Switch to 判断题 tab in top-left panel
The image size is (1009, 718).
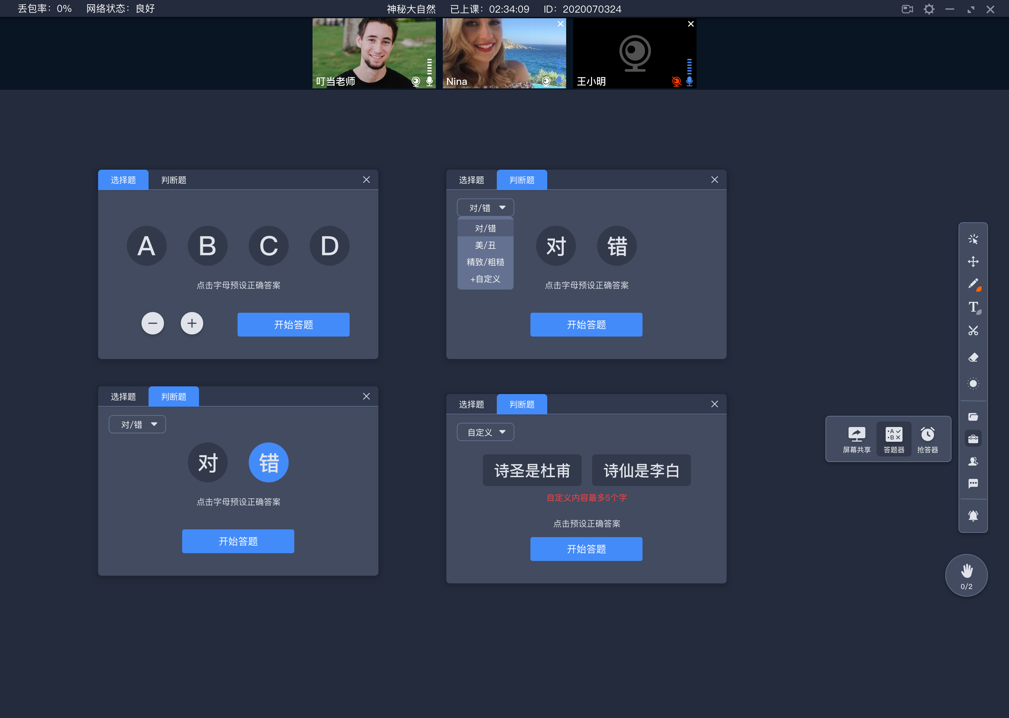[x=172, y=180]
